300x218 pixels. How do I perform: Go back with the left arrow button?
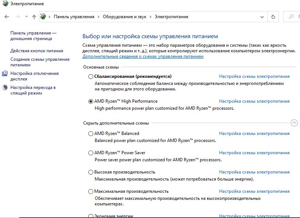pyautogui.click(x=7, y=17)
